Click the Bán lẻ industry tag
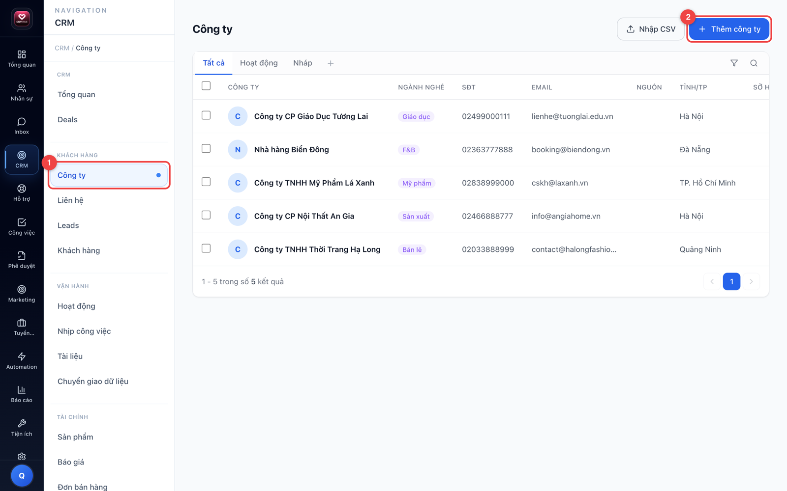Image resolution: width=787 pixels, height=491 pixels. click(x=412, y=249)
